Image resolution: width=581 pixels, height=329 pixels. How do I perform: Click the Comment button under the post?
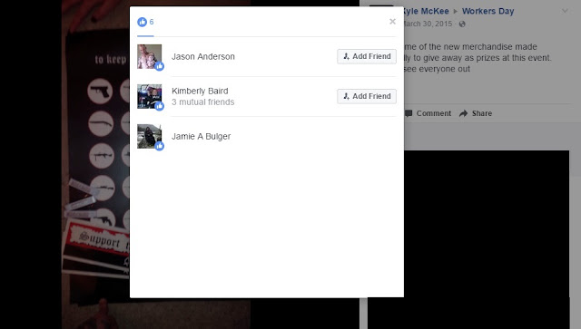click(428, 113)
